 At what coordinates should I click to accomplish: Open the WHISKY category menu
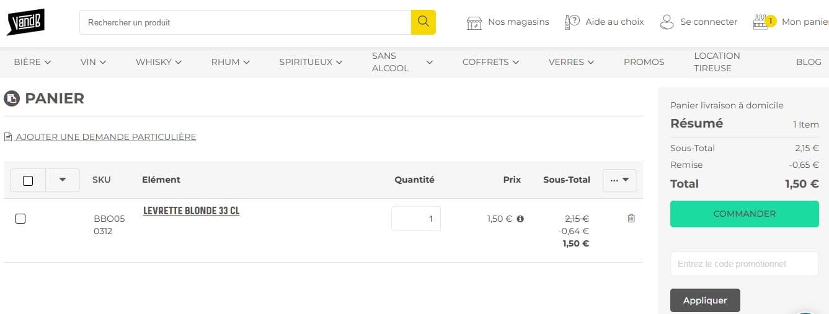click(158, 62)
